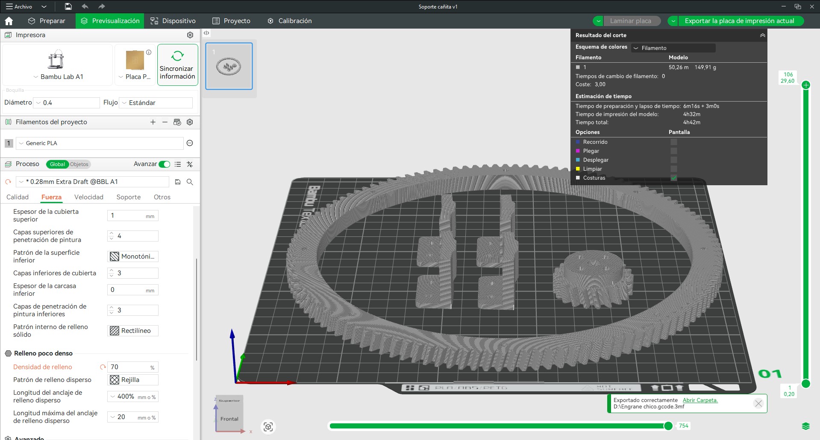Close the export success notification
This screenshot has height=440, width=820.
[758, 403]
